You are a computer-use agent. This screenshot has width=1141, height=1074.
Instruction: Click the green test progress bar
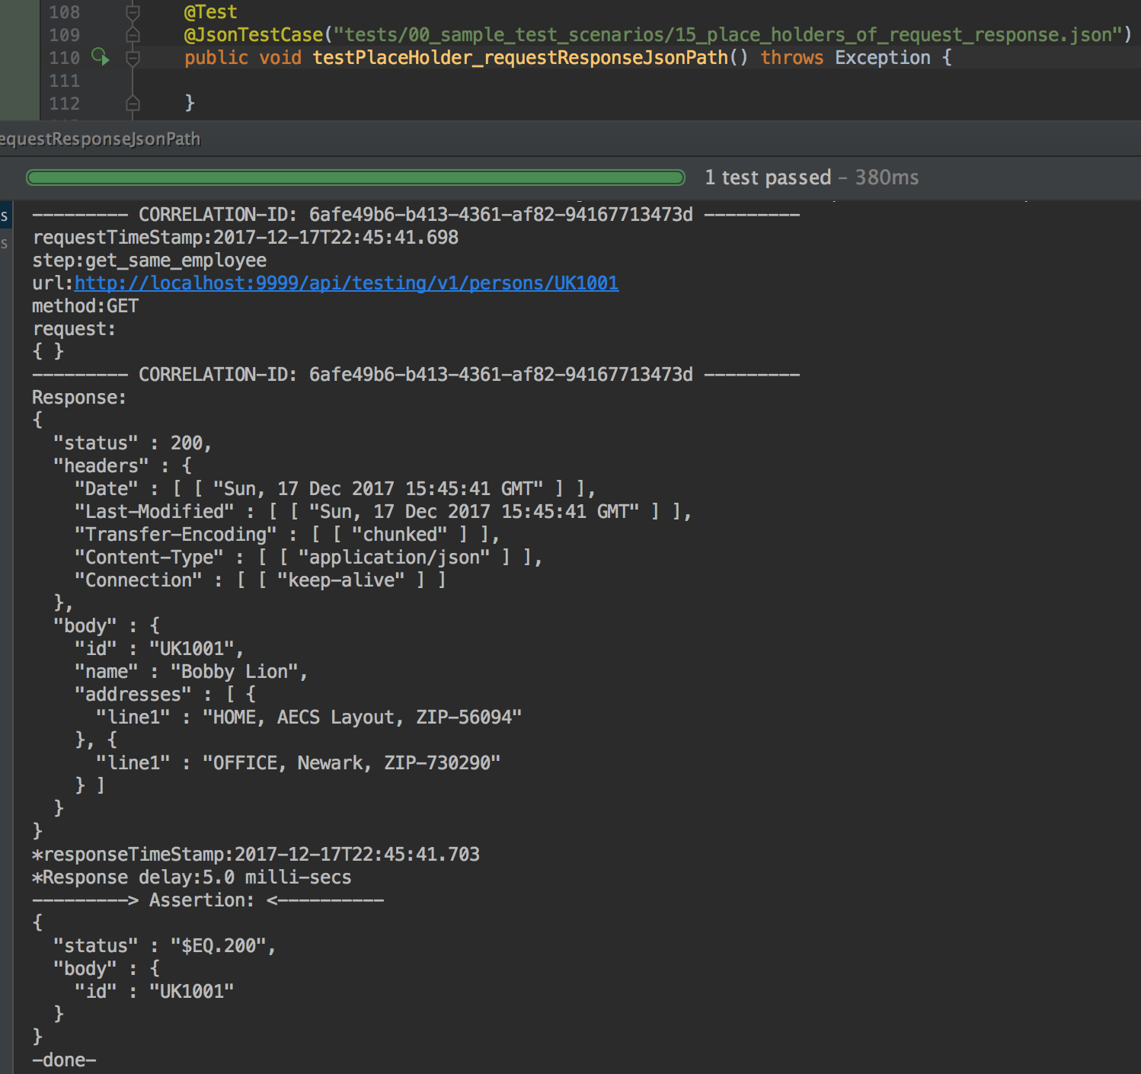coord(355,178)
